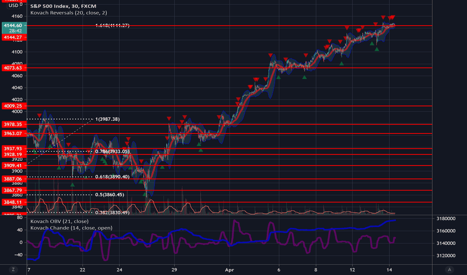Click the 12 date label on the time axis
Image resolution: width=467 pixels, height=275 pixels.
click(x=352, y=270)
